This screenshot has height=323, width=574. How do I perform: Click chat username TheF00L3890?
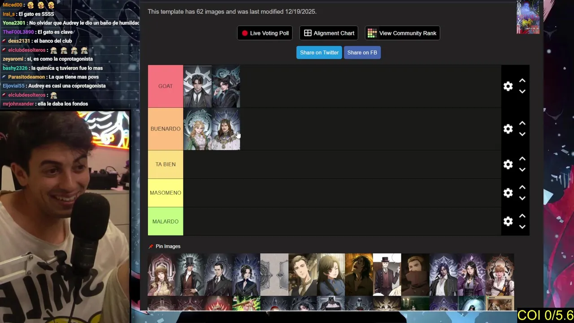18,32
